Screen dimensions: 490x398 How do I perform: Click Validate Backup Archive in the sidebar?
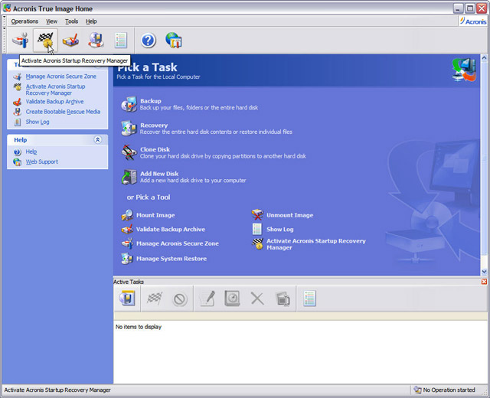(x=54, y=102)
